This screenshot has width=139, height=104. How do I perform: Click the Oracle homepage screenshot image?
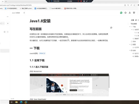point(69,85)
